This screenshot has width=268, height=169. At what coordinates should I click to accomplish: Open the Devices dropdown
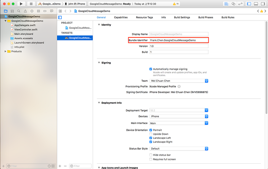(x=179, y=116)
